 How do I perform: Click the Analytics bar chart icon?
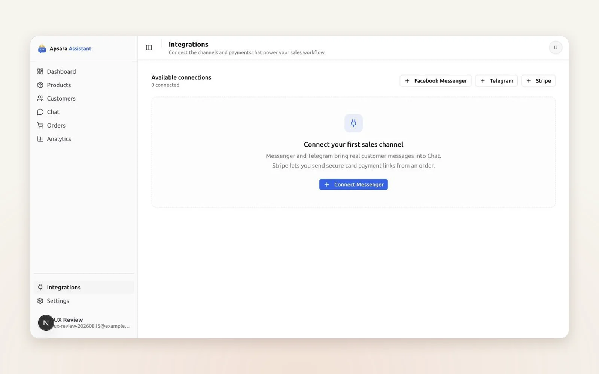[40, 139]
